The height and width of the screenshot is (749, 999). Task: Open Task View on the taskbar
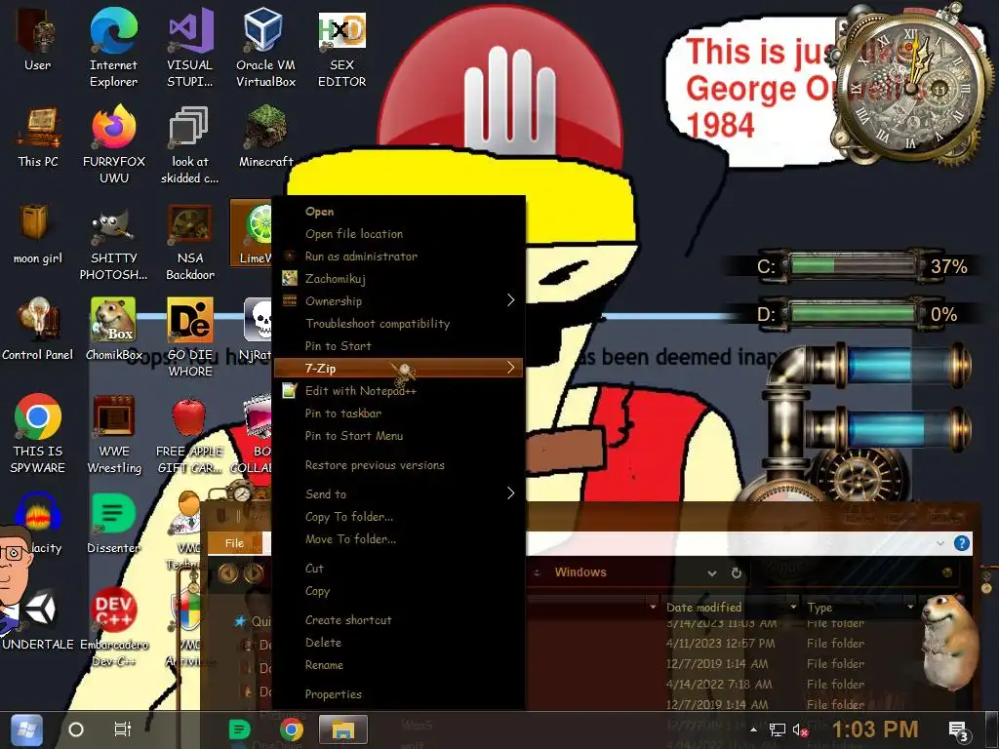(x=122, y=729)
